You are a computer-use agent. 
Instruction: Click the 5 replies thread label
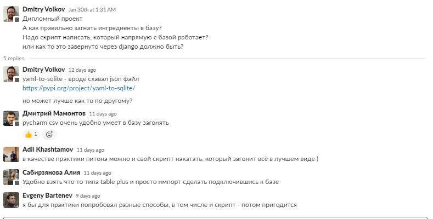(14, 59)
